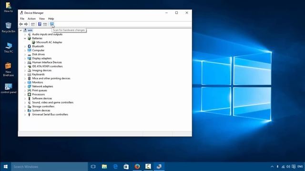Image resolution: width=305 pixels, height=171 pixels.
Task: Launch Firefox from the taskbar
Action: [x=137, y=167]
